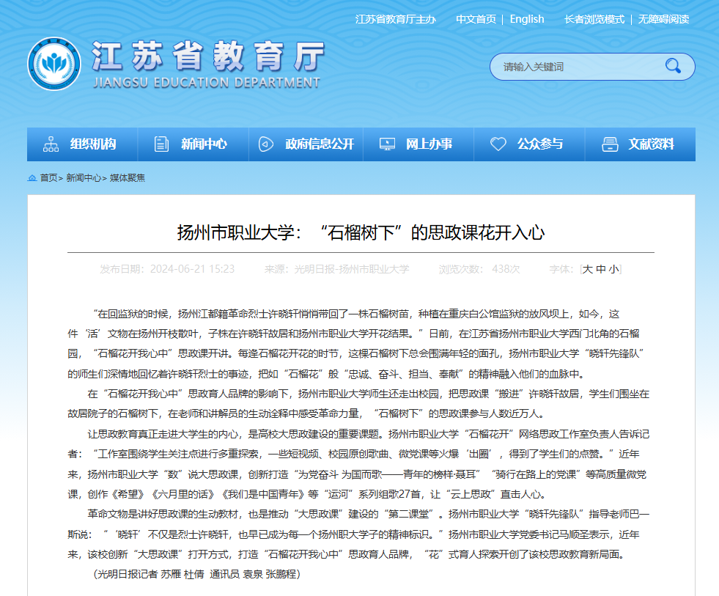Set font size to 大 (large)
Viewport: 719px width, 596px height.
tap(587, 269)
